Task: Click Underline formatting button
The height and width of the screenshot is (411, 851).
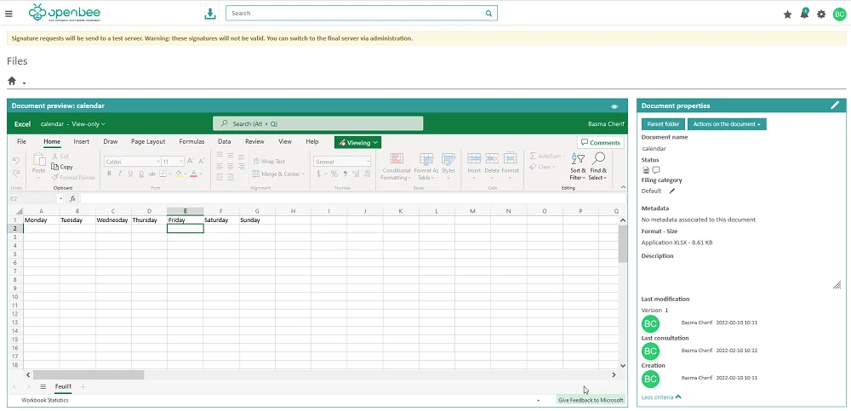Action: click(x=130, y=174)
